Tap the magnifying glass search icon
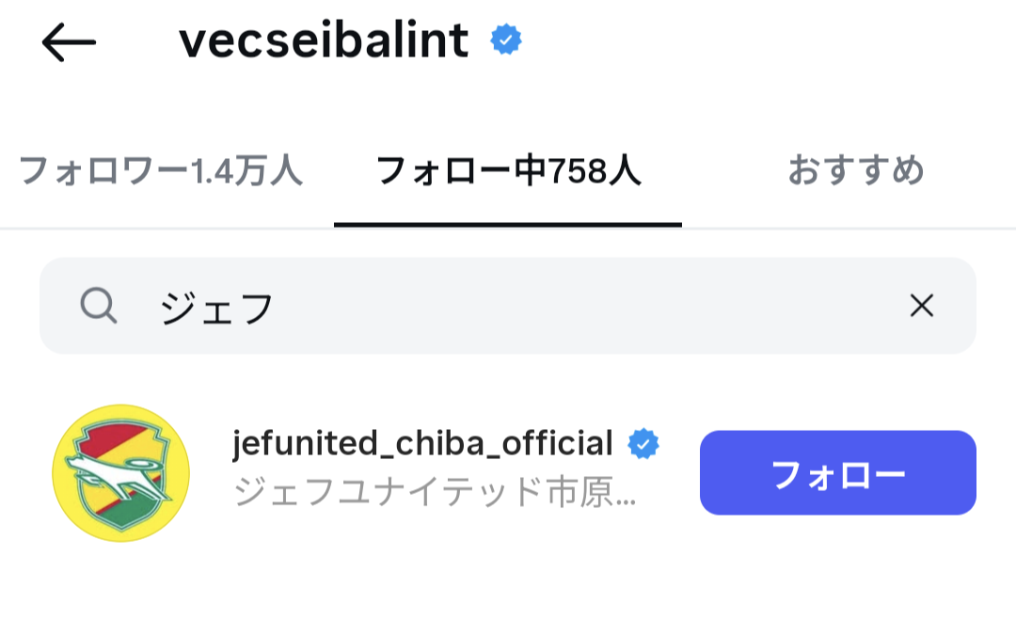 (x=98, y=306)
